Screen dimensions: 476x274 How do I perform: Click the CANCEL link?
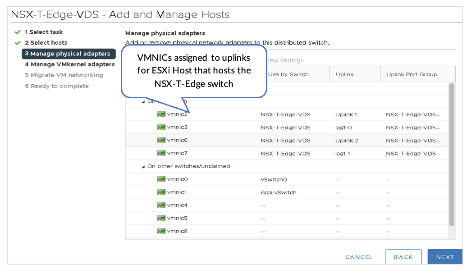[x=359, y=257]
